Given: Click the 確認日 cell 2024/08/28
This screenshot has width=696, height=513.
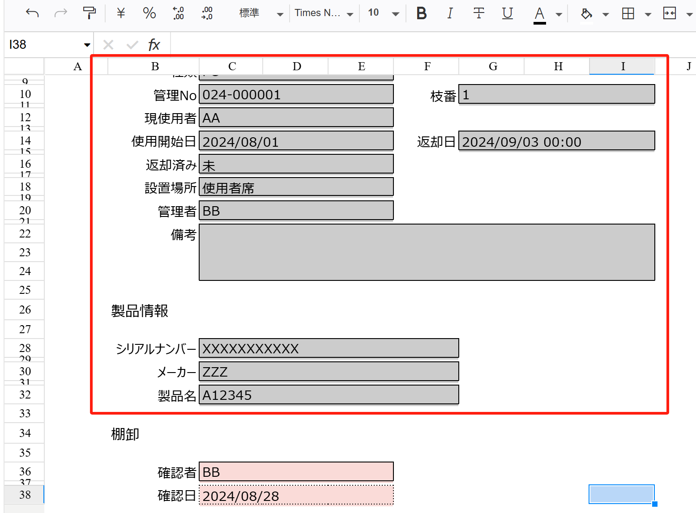Looking at the screenshot, I should tap(296, 495).
